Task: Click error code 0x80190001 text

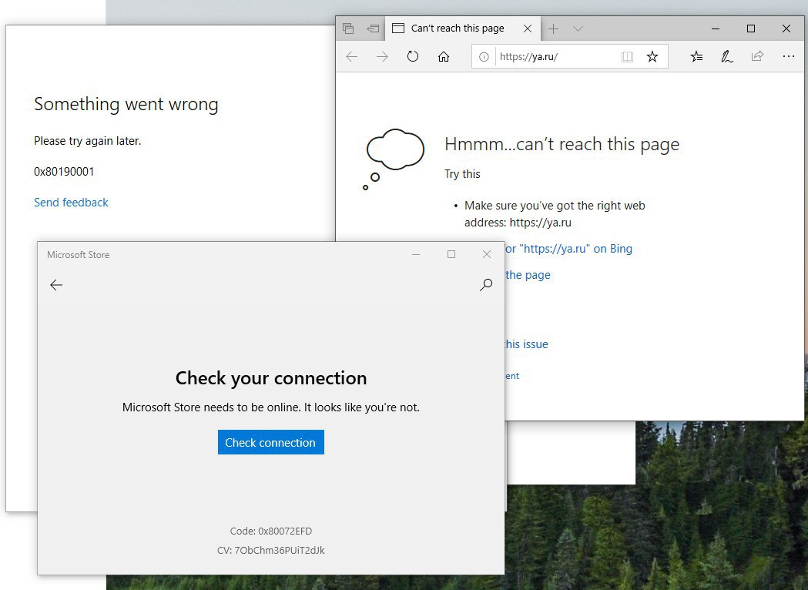Action: 64,172
